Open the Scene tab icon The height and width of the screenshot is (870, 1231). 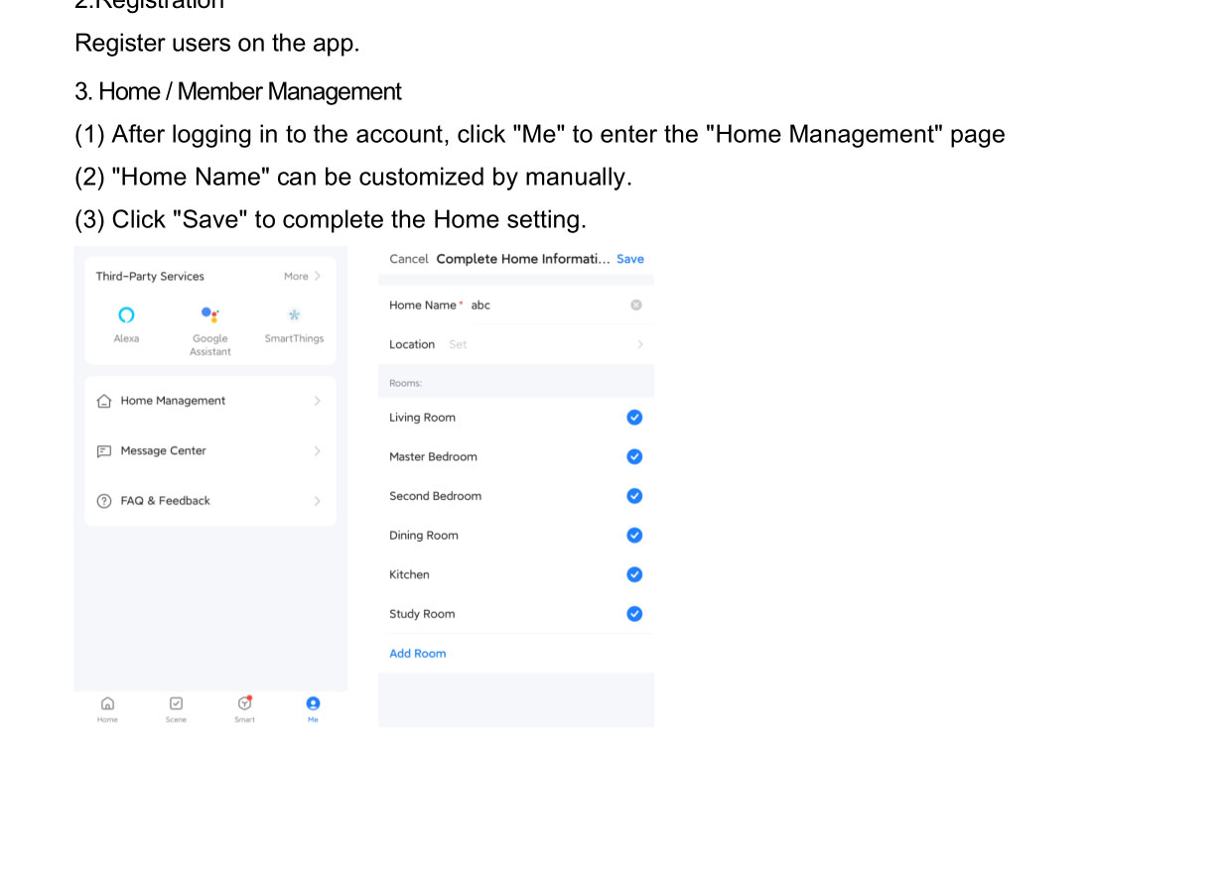point(176,703)
